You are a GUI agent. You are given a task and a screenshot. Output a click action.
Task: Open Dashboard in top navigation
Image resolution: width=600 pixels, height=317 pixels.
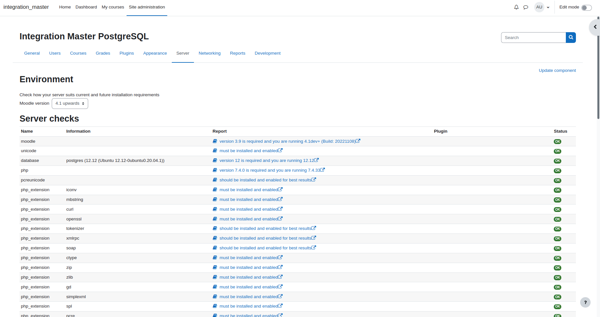[x=86, y=7]
